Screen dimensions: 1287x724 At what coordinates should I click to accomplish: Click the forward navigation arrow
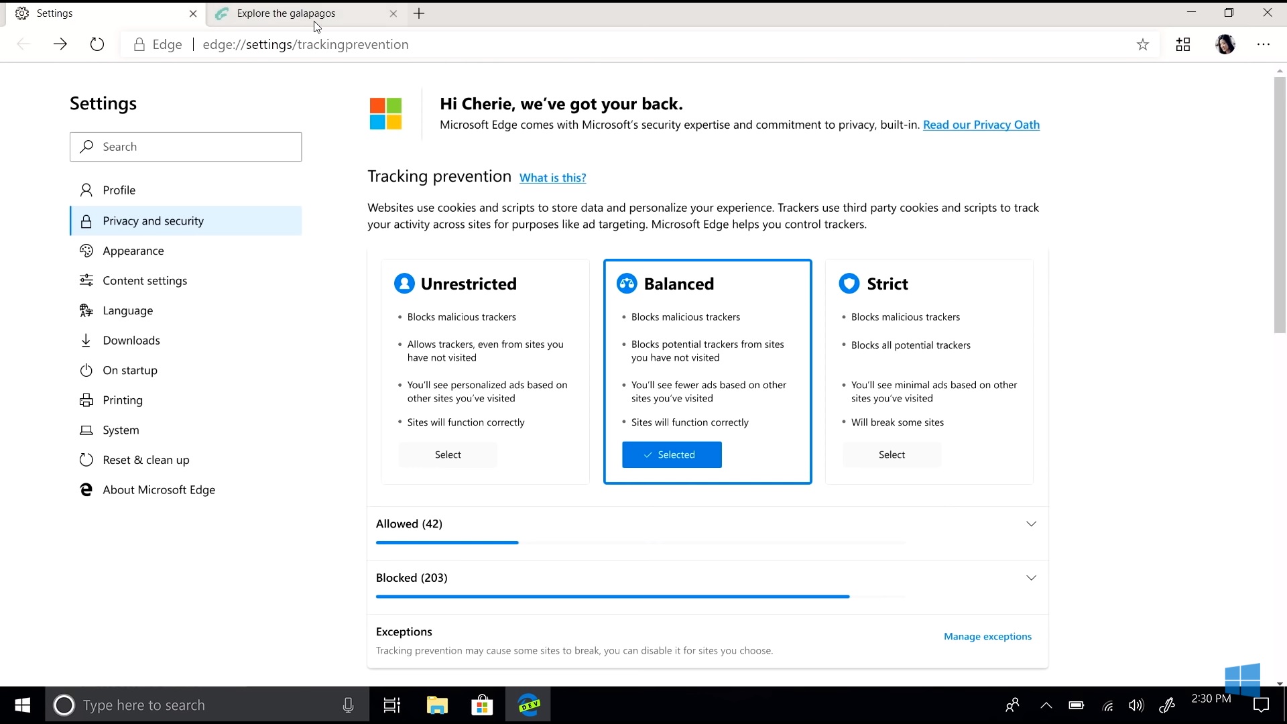[60, 44]
